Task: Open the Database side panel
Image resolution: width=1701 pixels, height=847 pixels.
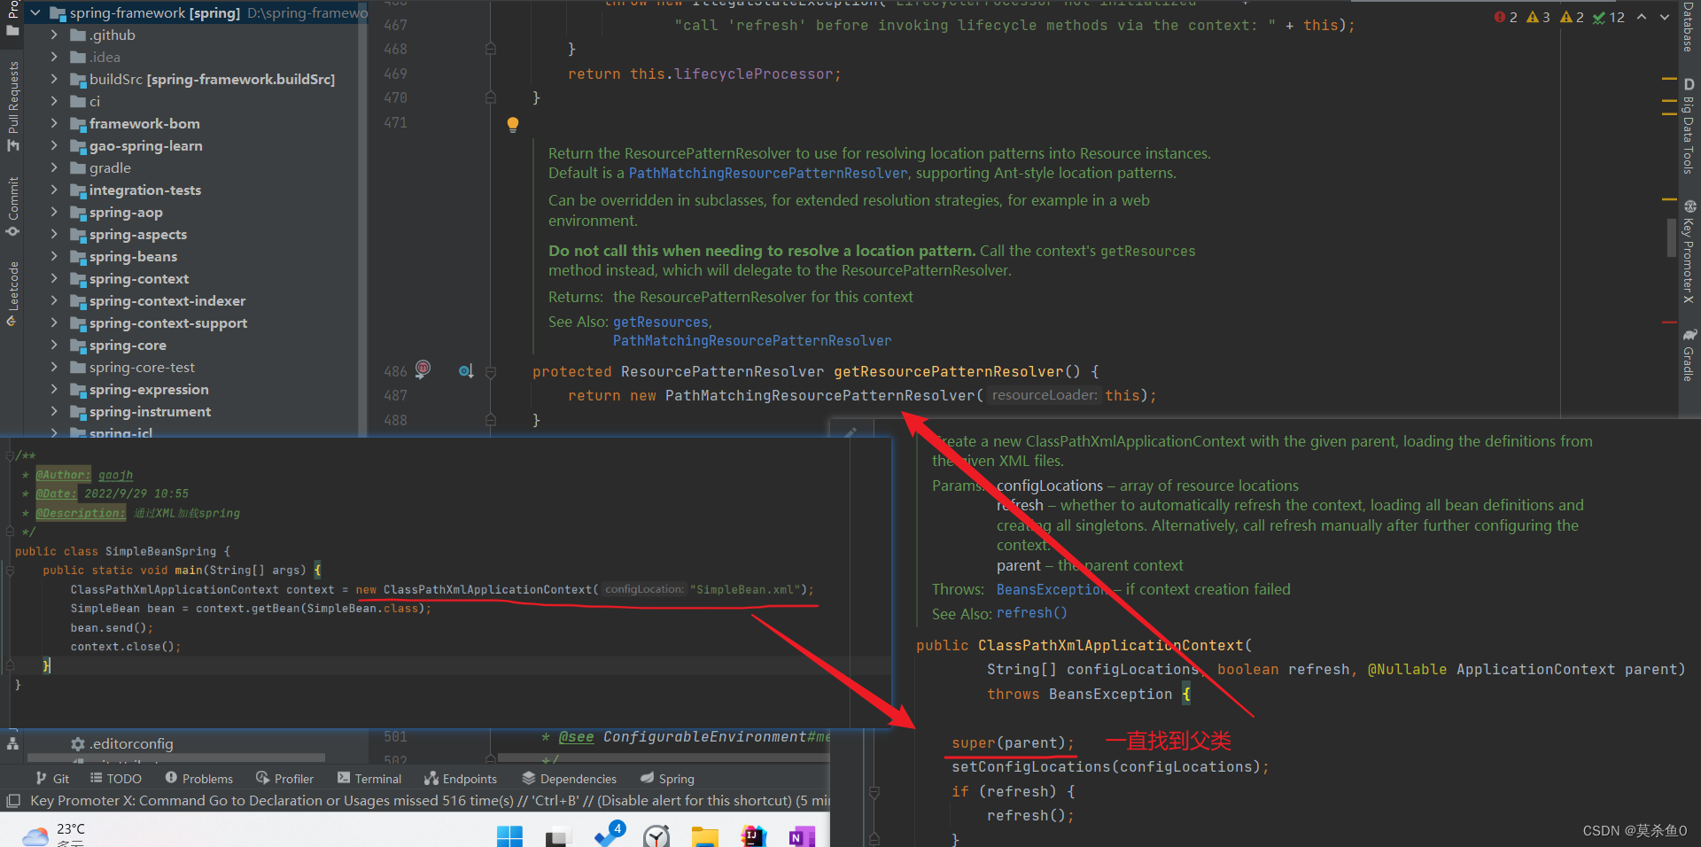Action: coord(1689,27)
